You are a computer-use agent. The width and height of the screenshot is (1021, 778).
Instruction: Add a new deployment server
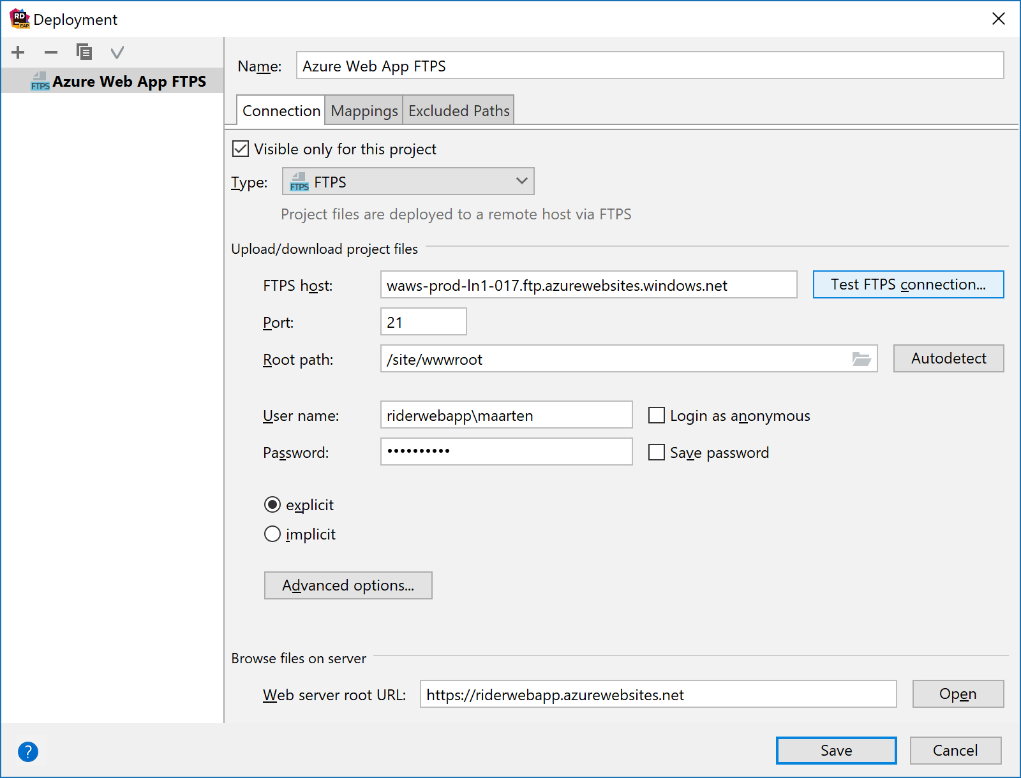[17, 52]
